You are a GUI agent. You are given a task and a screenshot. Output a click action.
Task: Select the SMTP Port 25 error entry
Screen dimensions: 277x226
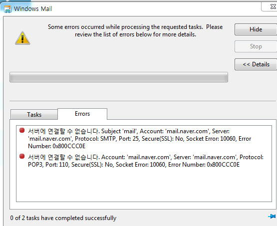point(140,139)
